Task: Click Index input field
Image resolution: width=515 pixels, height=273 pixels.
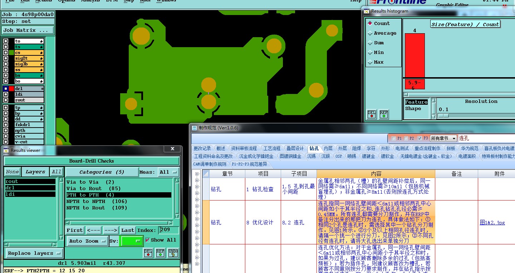Action: [169, 230]
